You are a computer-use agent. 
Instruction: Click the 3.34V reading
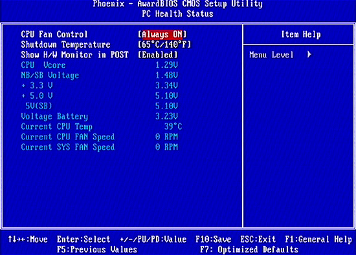(x=166, y=86)
